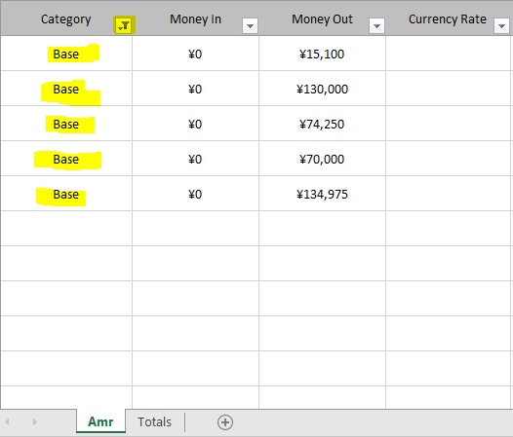This screenshot has height=437, width=513.
Task: Add a new sheet with plus icon
Action: tap(225, 422)
